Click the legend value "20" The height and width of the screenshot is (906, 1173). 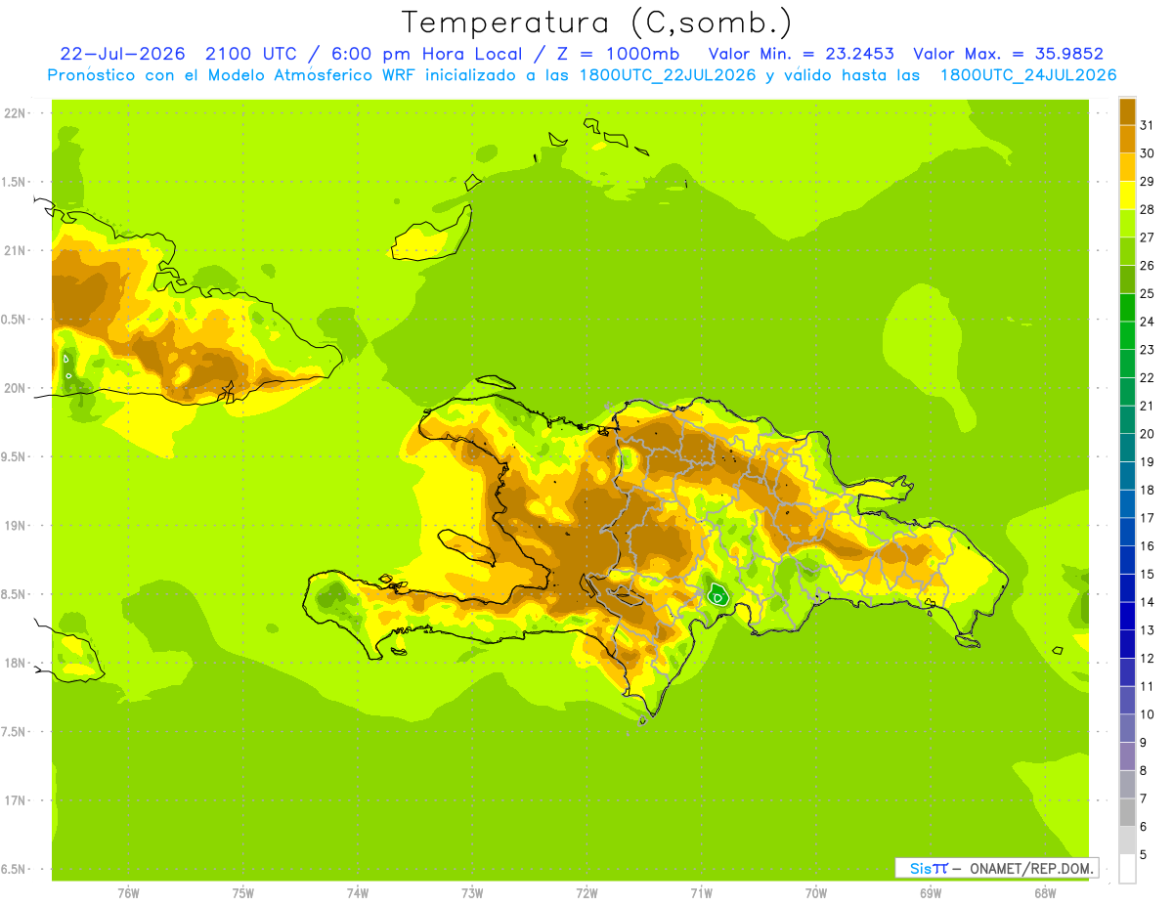[x=1148, y=434]
